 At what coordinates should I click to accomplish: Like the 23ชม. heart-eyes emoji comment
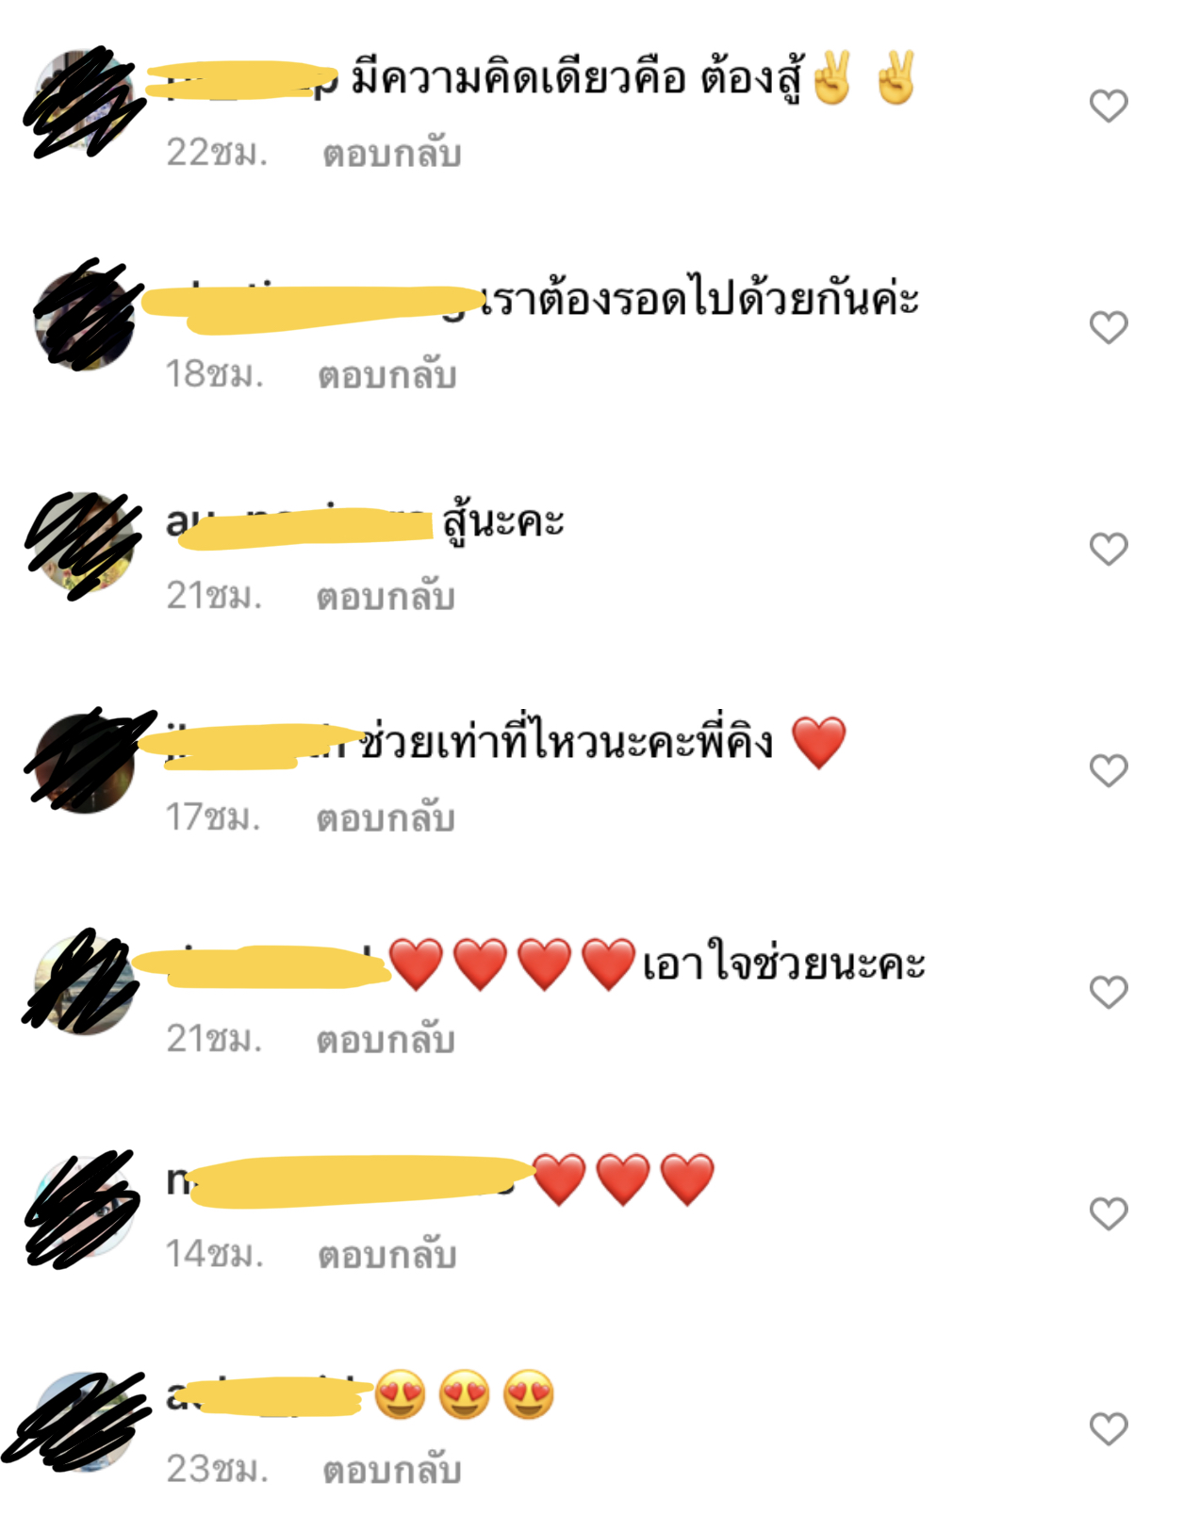[x=1109, y=1428]
